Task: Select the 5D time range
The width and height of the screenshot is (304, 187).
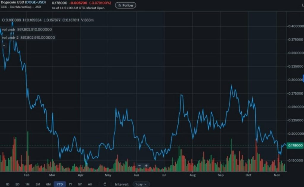Action: click(x=17, y=184)
